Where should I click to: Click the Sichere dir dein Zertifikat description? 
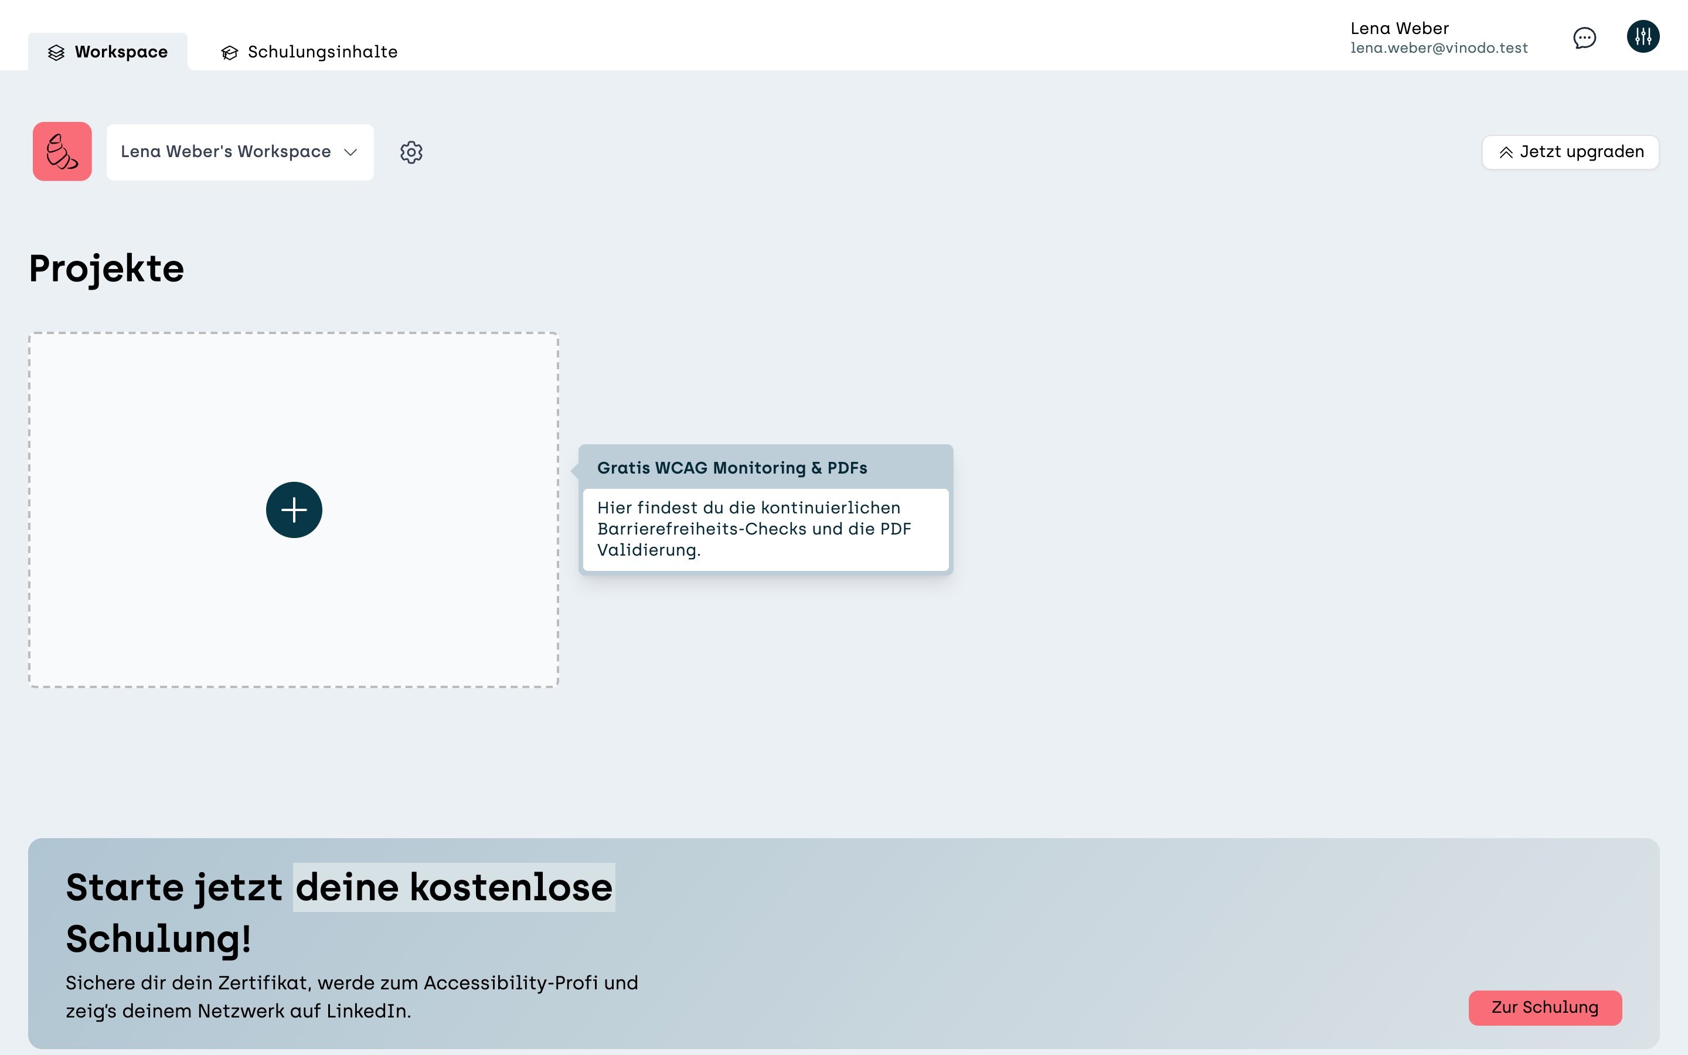point(352,996)
